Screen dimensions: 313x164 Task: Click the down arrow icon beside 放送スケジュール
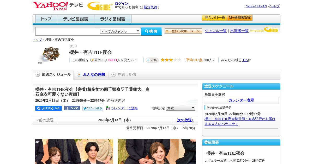click(x=38, y=75)
